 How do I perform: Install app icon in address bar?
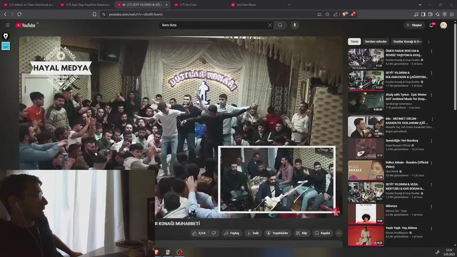320,14
